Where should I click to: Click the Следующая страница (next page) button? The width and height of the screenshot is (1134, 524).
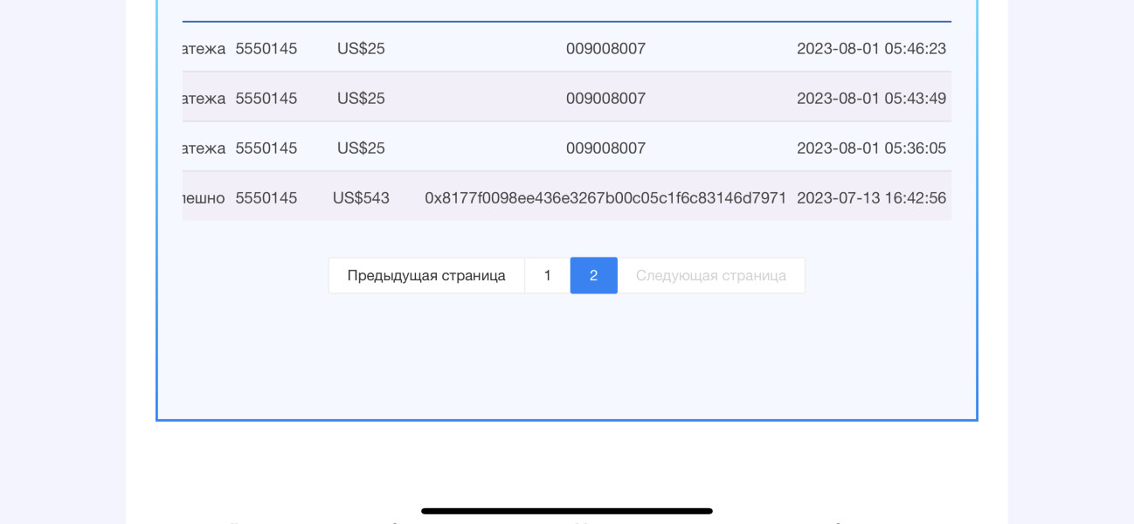[711, 275]
